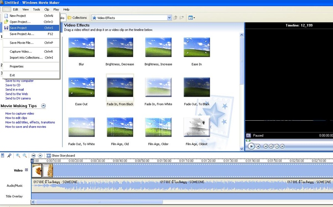Image resolution: width=333 pixels, height=207 pixels.
Task: Open the Collections pane
Action: tap(77, 18)
